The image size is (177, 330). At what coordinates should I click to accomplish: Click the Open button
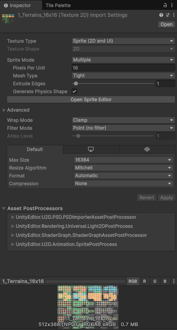(166, 24)
